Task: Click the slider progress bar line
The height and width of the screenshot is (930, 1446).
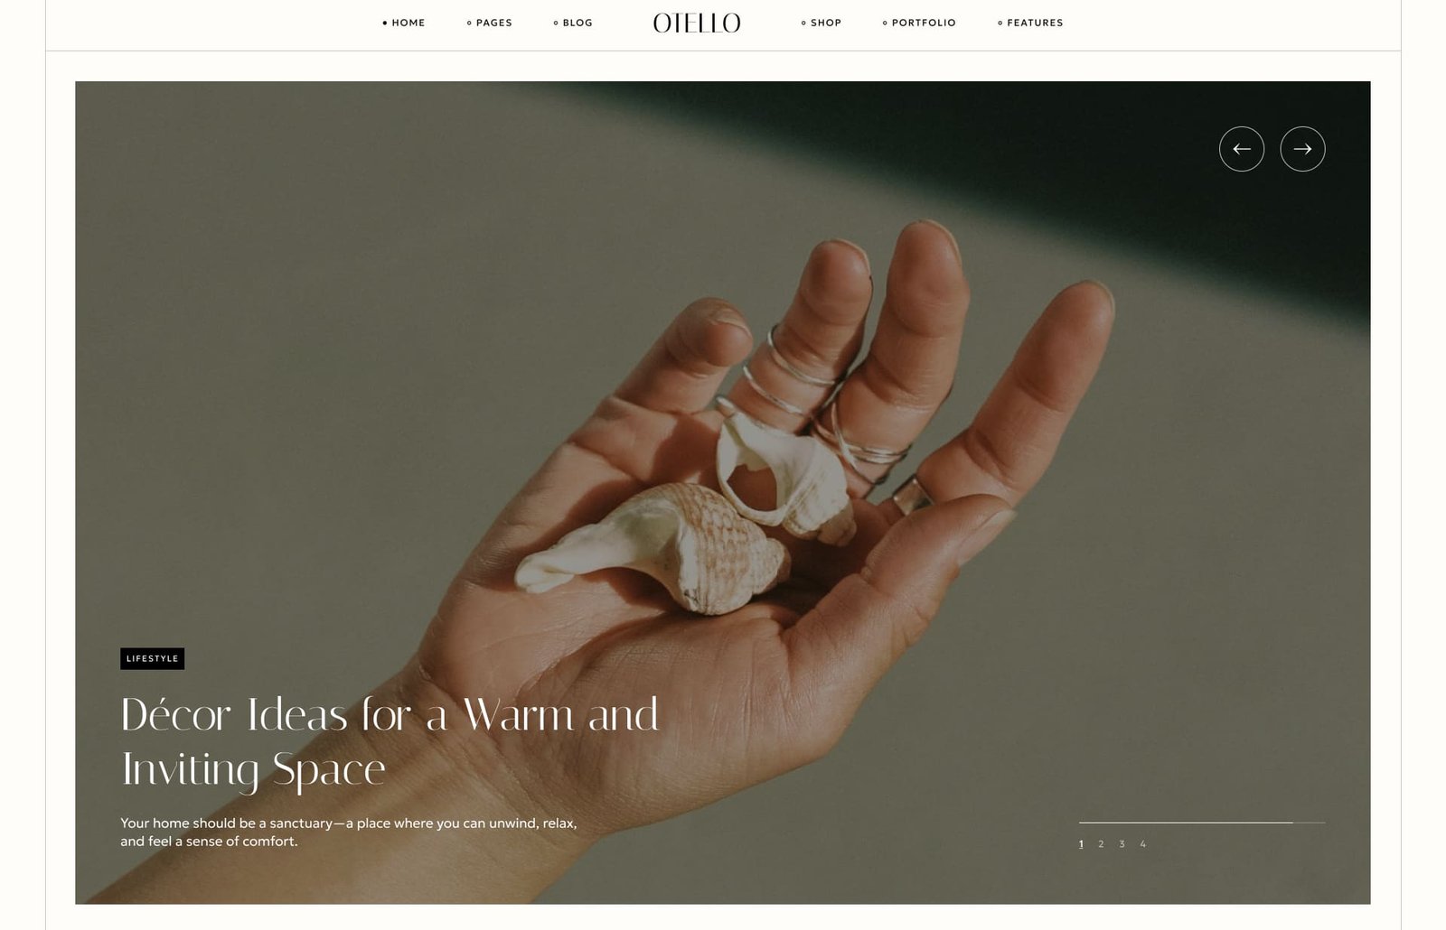Action: [1202, 823]
